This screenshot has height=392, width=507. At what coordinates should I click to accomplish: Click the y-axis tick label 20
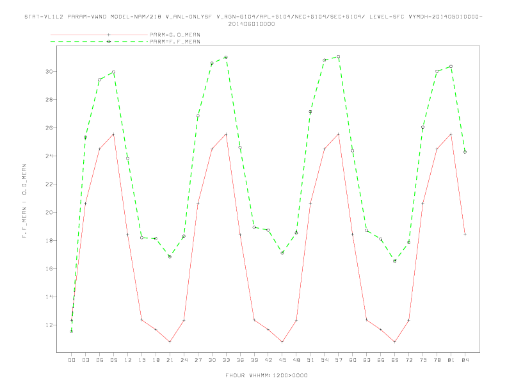(x=49, y=213)
